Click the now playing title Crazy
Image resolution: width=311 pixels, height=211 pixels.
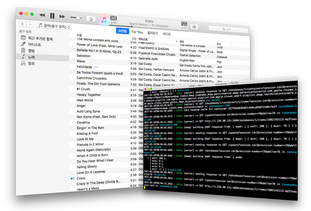pyautogui.click(x=149, y=21)
